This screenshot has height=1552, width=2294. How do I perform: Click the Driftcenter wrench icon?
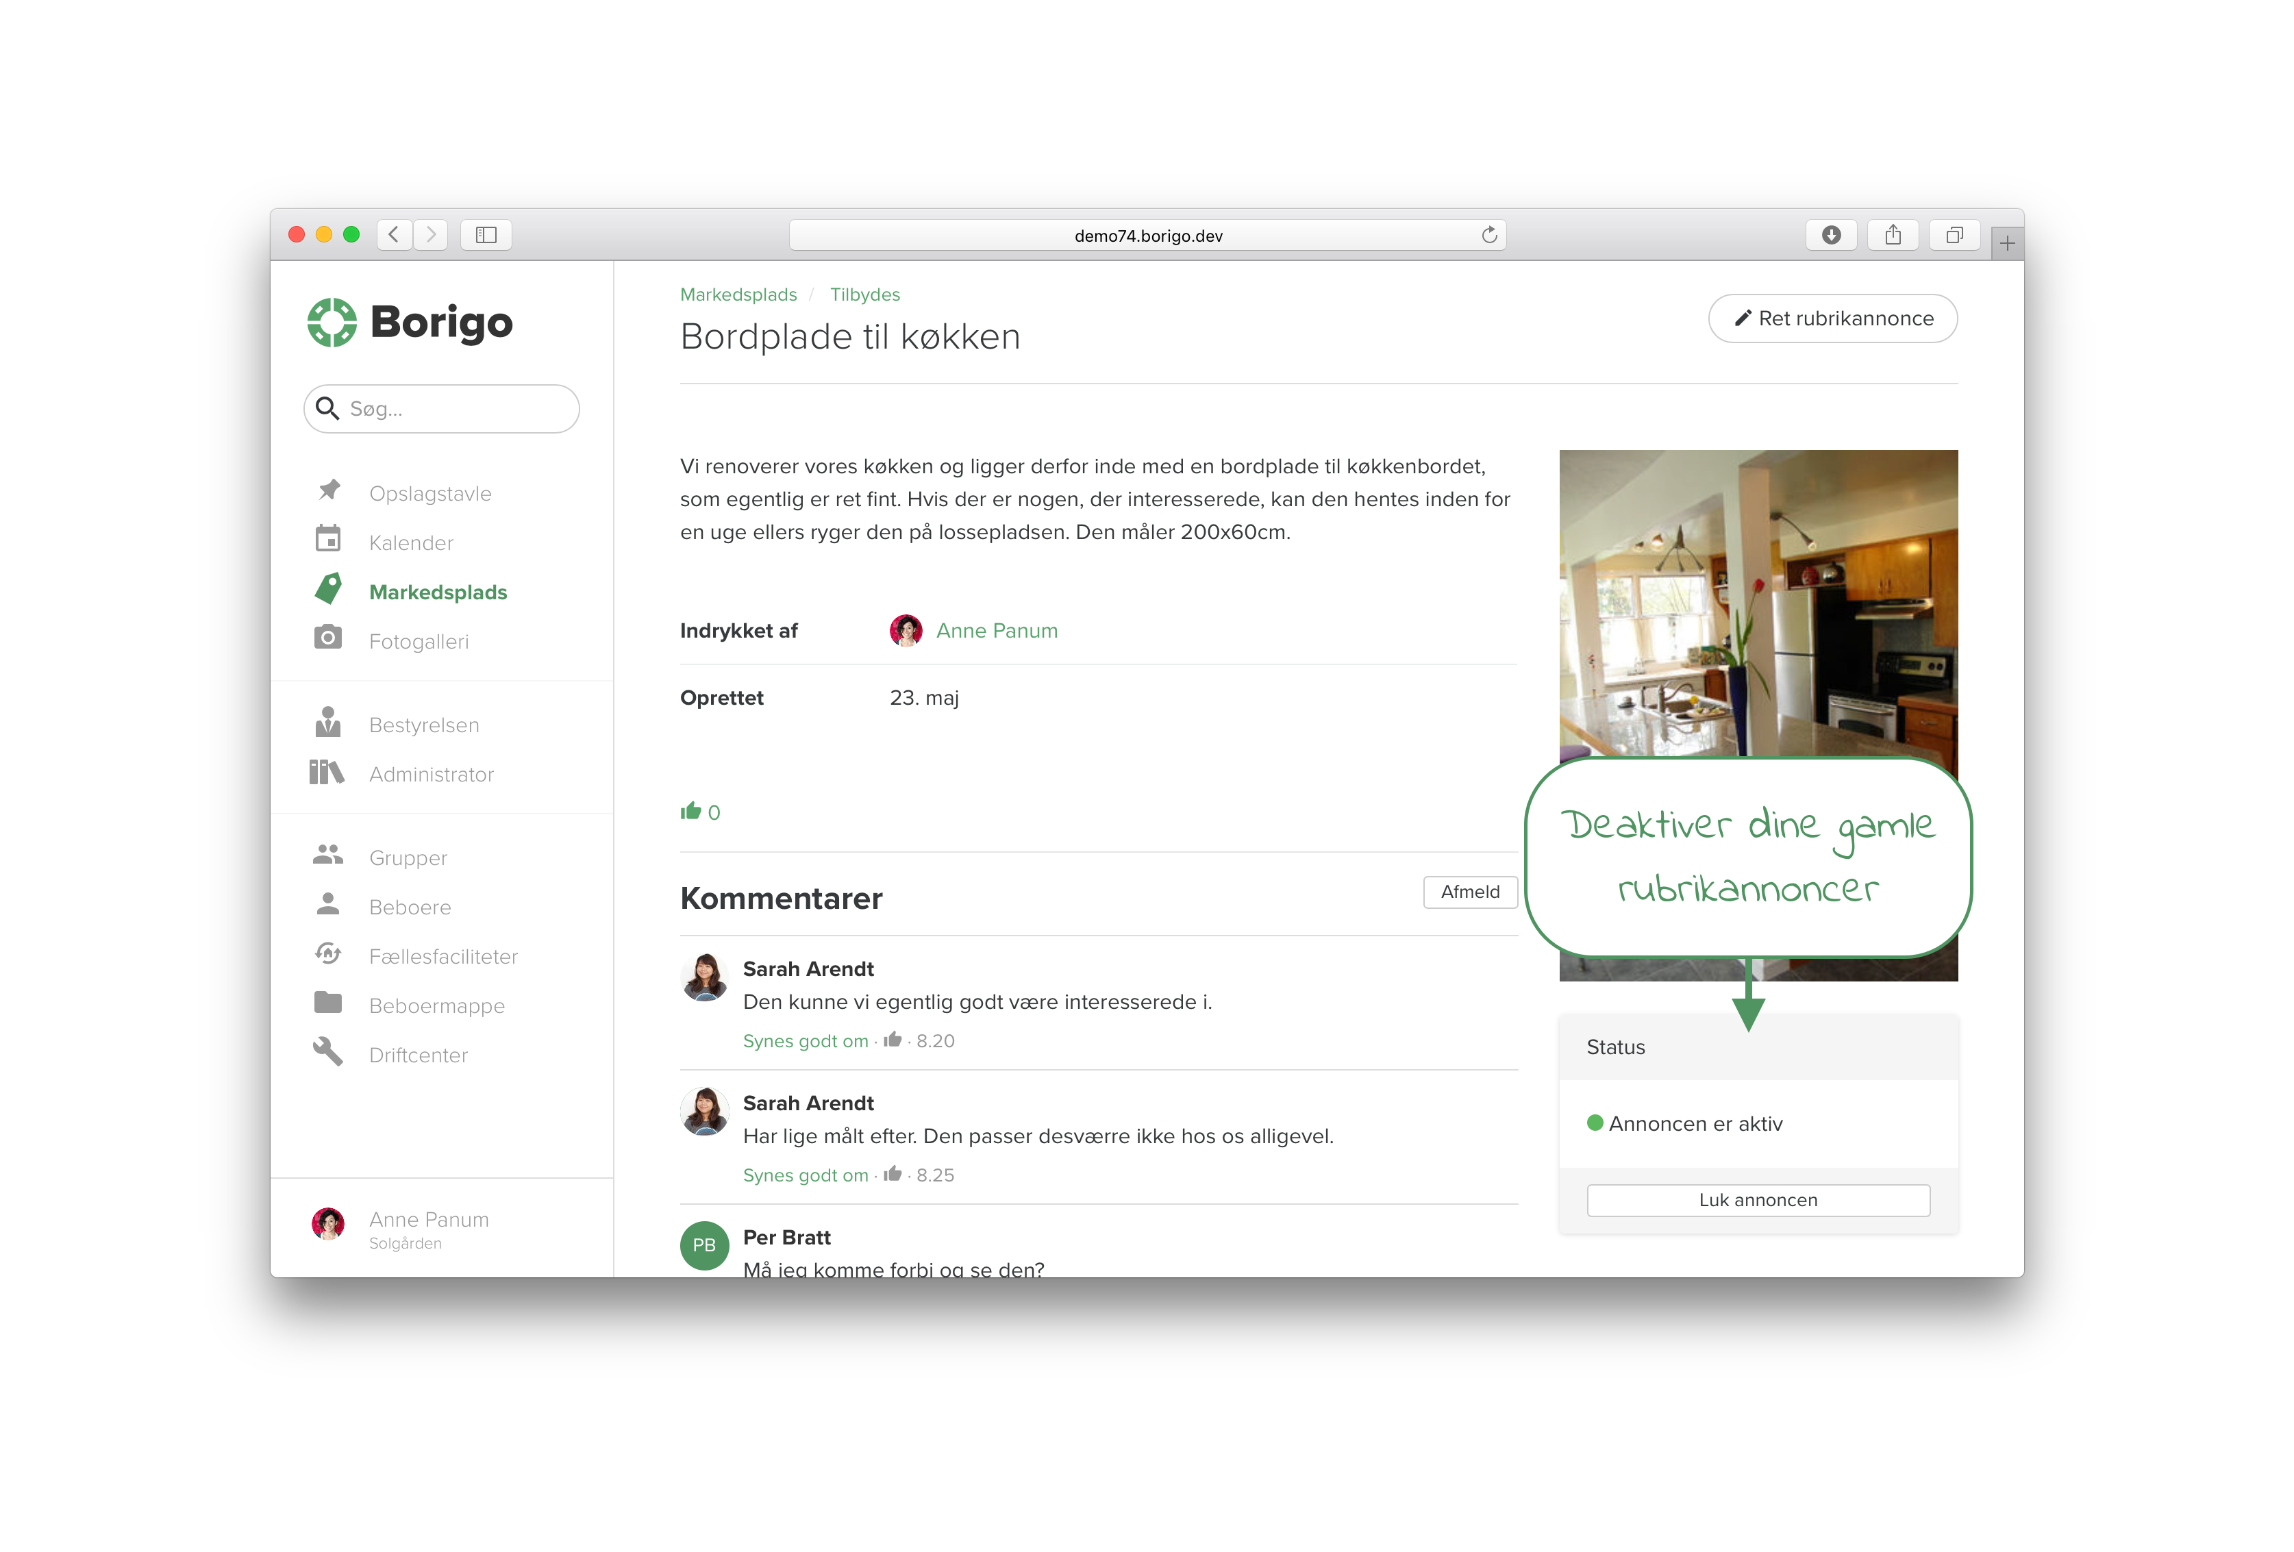pos(327,1053)
